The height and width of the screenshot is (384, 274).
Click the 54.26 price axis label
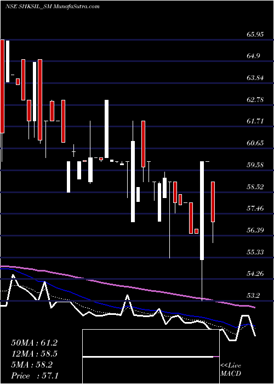[255, 274]
